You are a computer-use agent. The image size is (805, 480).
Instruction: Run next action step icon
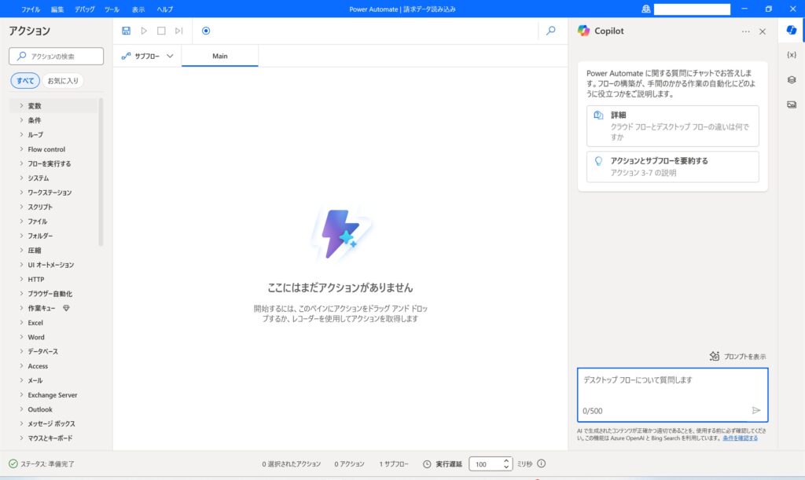point(178,31)
